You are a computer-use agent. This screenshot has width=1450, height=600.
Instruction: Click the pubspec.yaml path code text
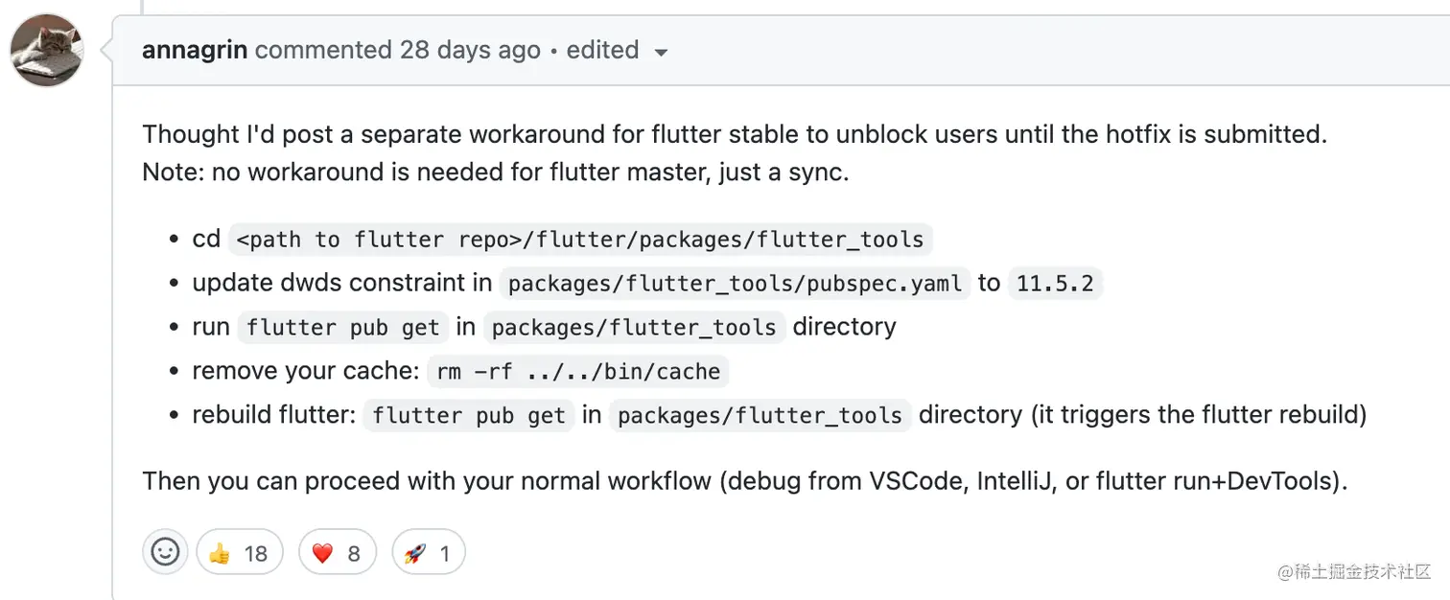click(x=735, y=284)
